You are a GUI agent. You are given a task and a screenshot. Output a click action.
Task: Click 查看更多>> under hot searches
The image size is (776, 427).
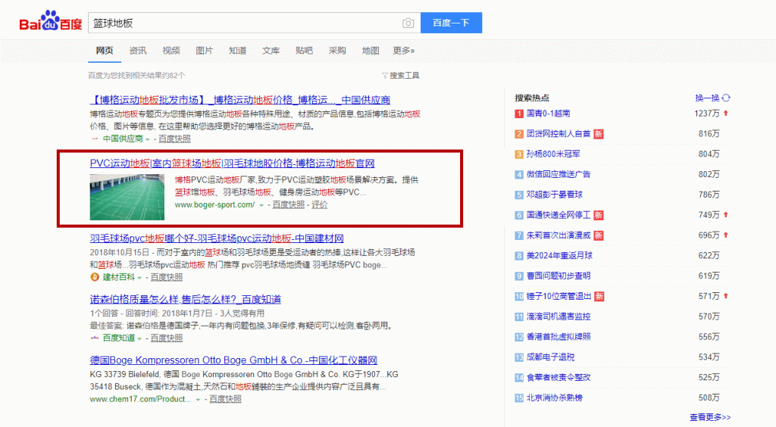click(710, 418)
